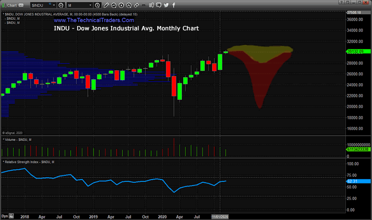This screenshot has height=220, width=372.
Task: Click the 28000.00 price axis label
Action: 355,63
